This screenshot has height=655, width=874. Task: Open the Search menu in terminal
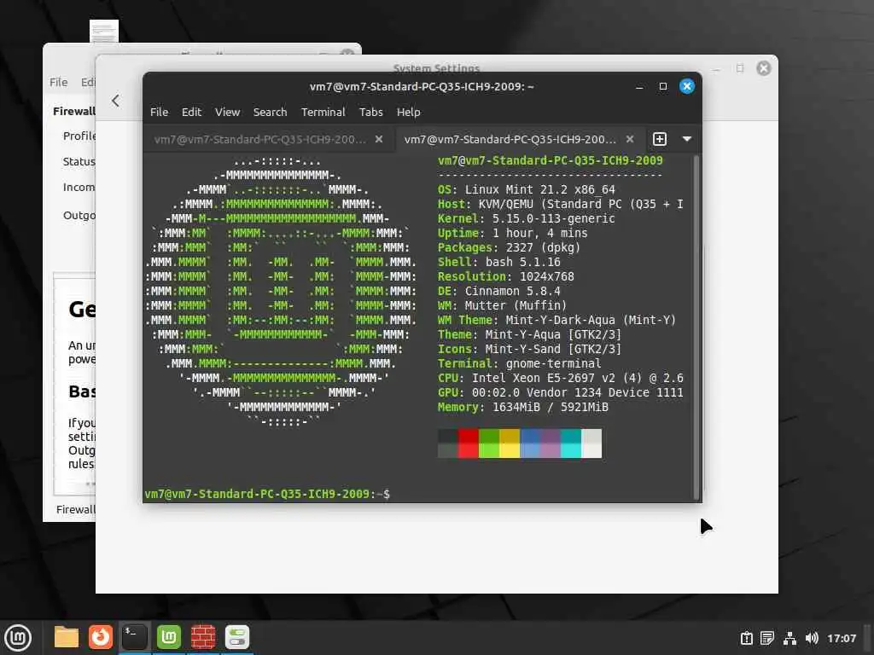pos(270,112)
